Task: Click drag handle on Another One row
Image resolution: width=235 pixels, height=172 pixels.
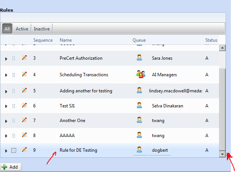Action: click(14, 121)
